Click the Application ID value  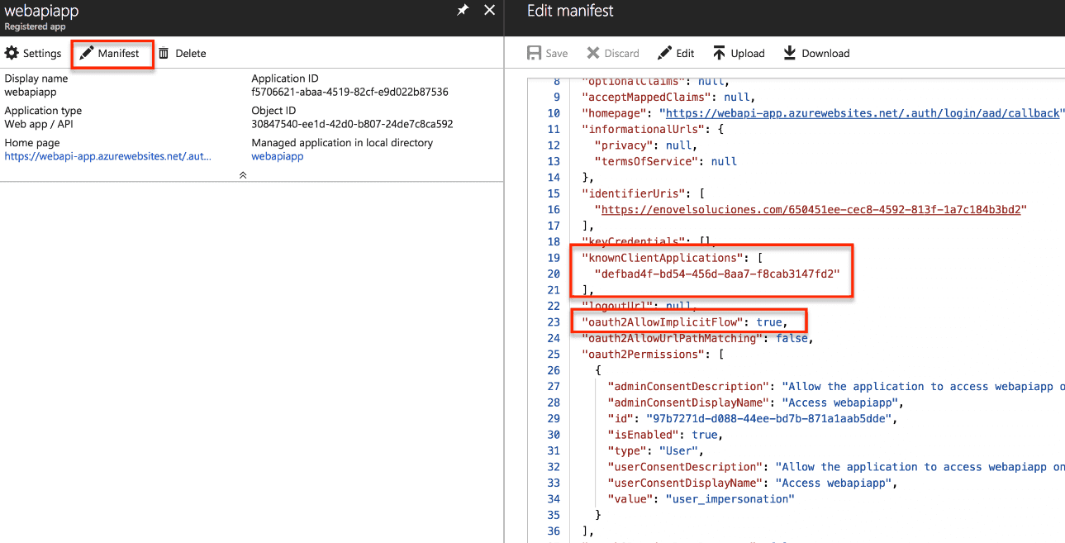tap(349, 92)
